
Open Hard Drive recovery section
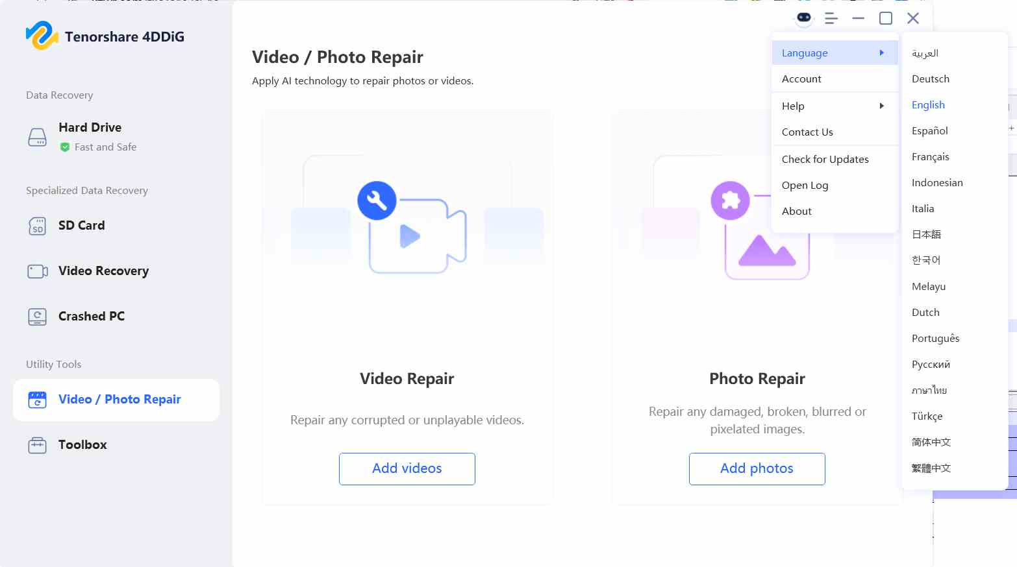[x=116, y=137]
